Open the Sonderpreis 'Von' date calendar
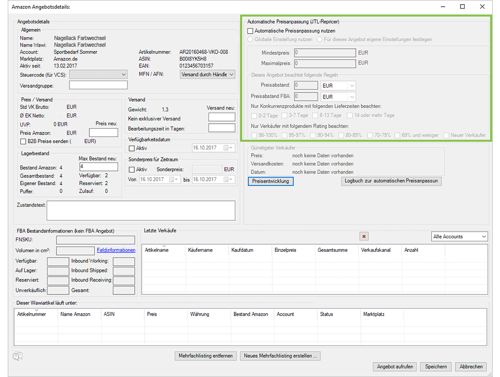 174,179
